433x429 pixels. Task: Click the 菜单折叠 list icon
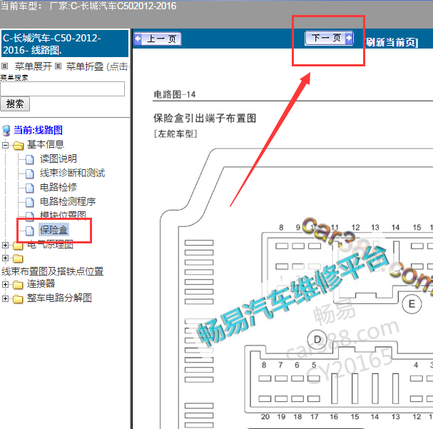tap(58, 66)
